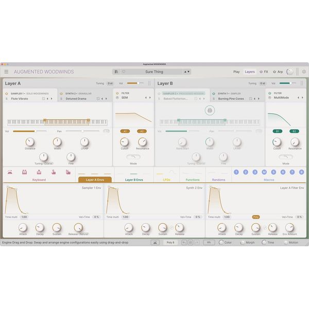Viewport: 309px width, 309px height.
Task: Open the Layer A Envs tab
Action: [95, 180]
